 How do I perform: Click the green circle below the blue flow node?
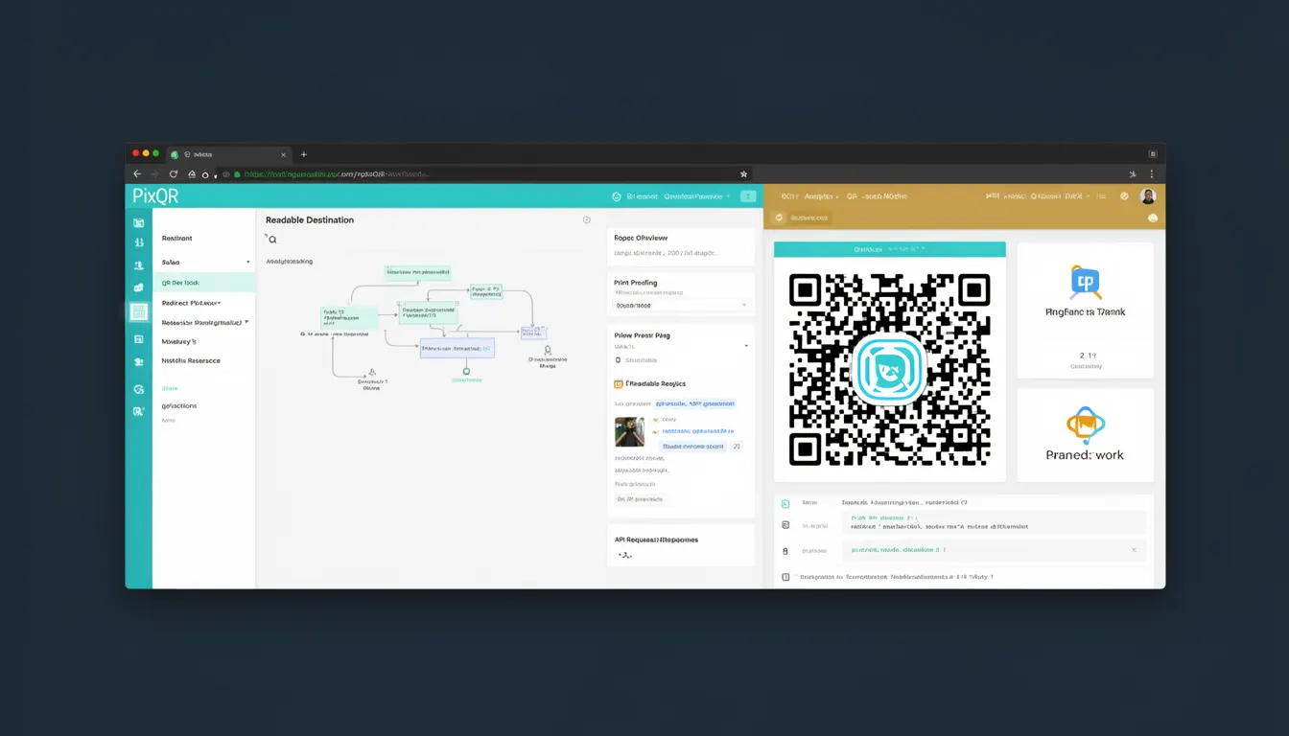pyautogui.click(x=466, y=371)
